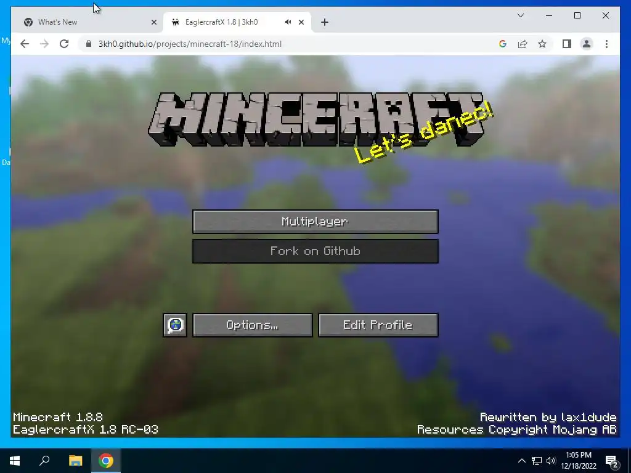Viewport: 631px width, 473px height.
Task: Open File Explorer from taskbar
Action: [75, 461]
